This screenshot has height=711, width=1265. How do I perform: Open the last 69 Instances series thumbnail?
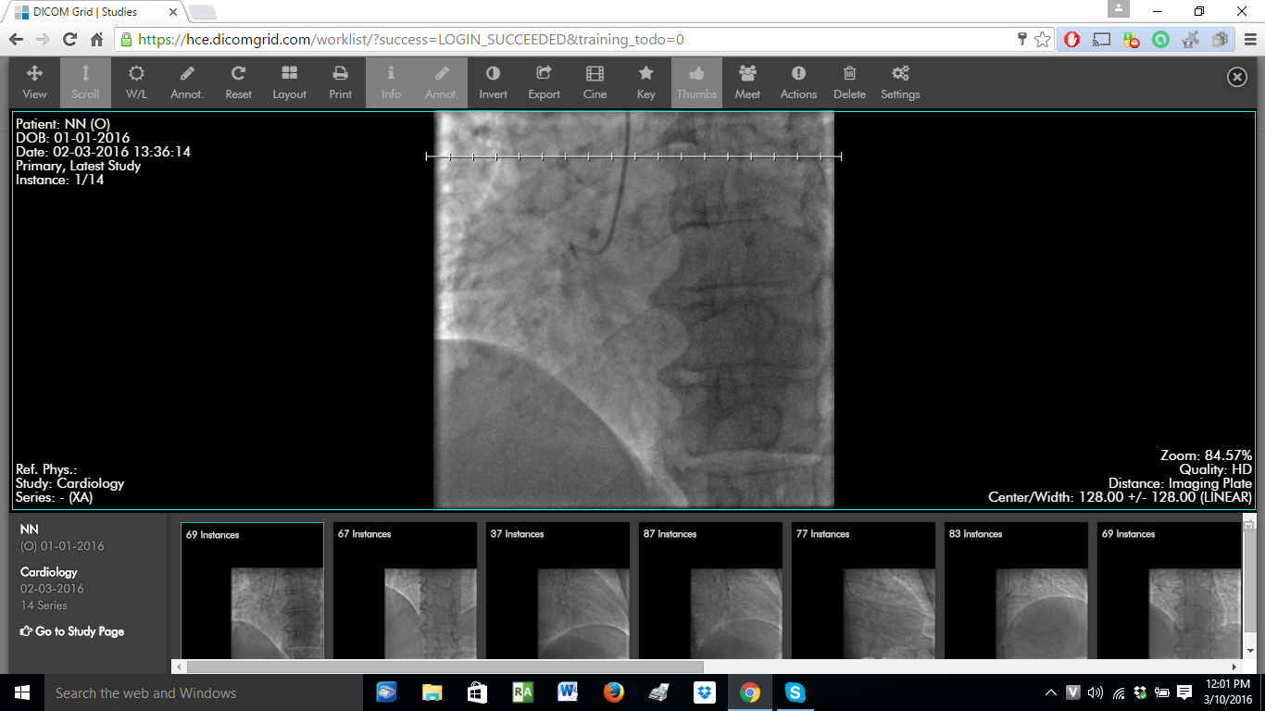[1169, 591]
